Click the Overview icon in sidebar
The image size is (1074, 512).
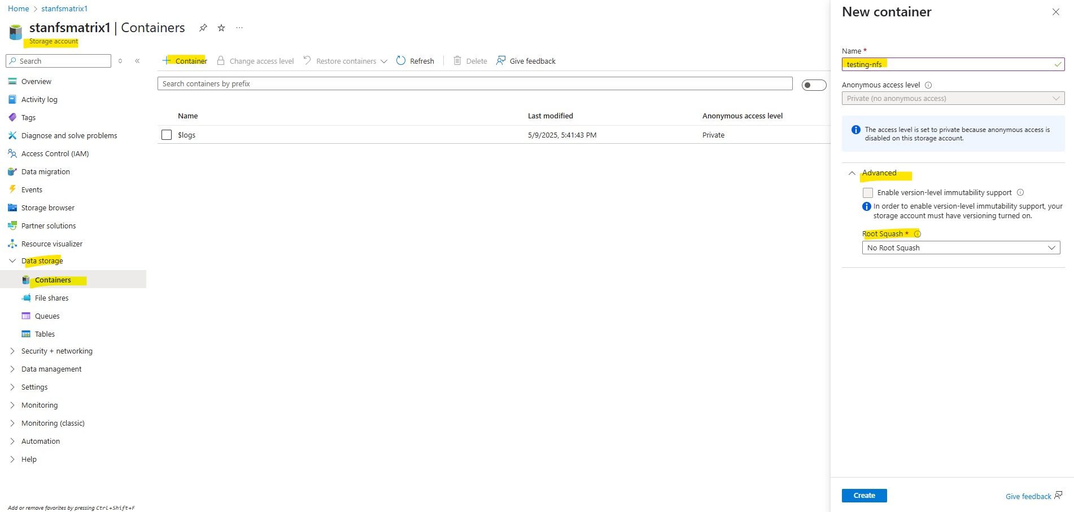[12, 81]
